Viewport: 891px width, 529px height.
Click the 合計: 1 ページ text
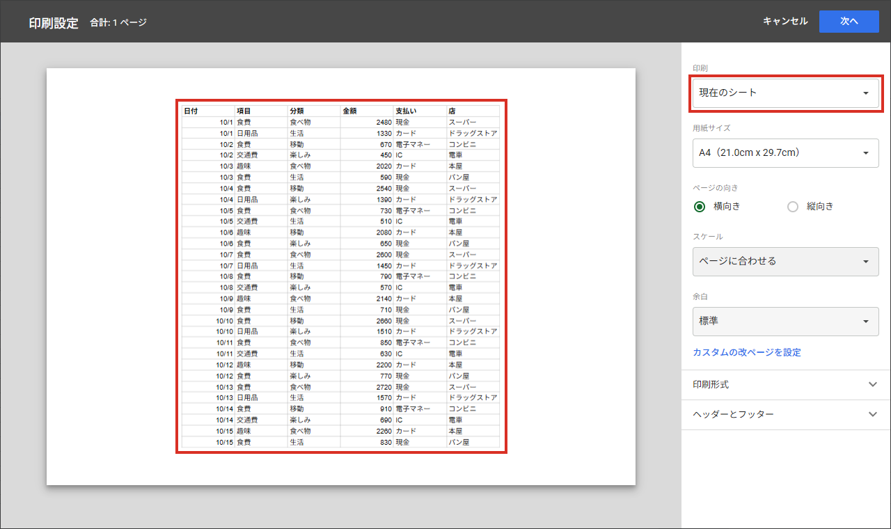point(118,23)
